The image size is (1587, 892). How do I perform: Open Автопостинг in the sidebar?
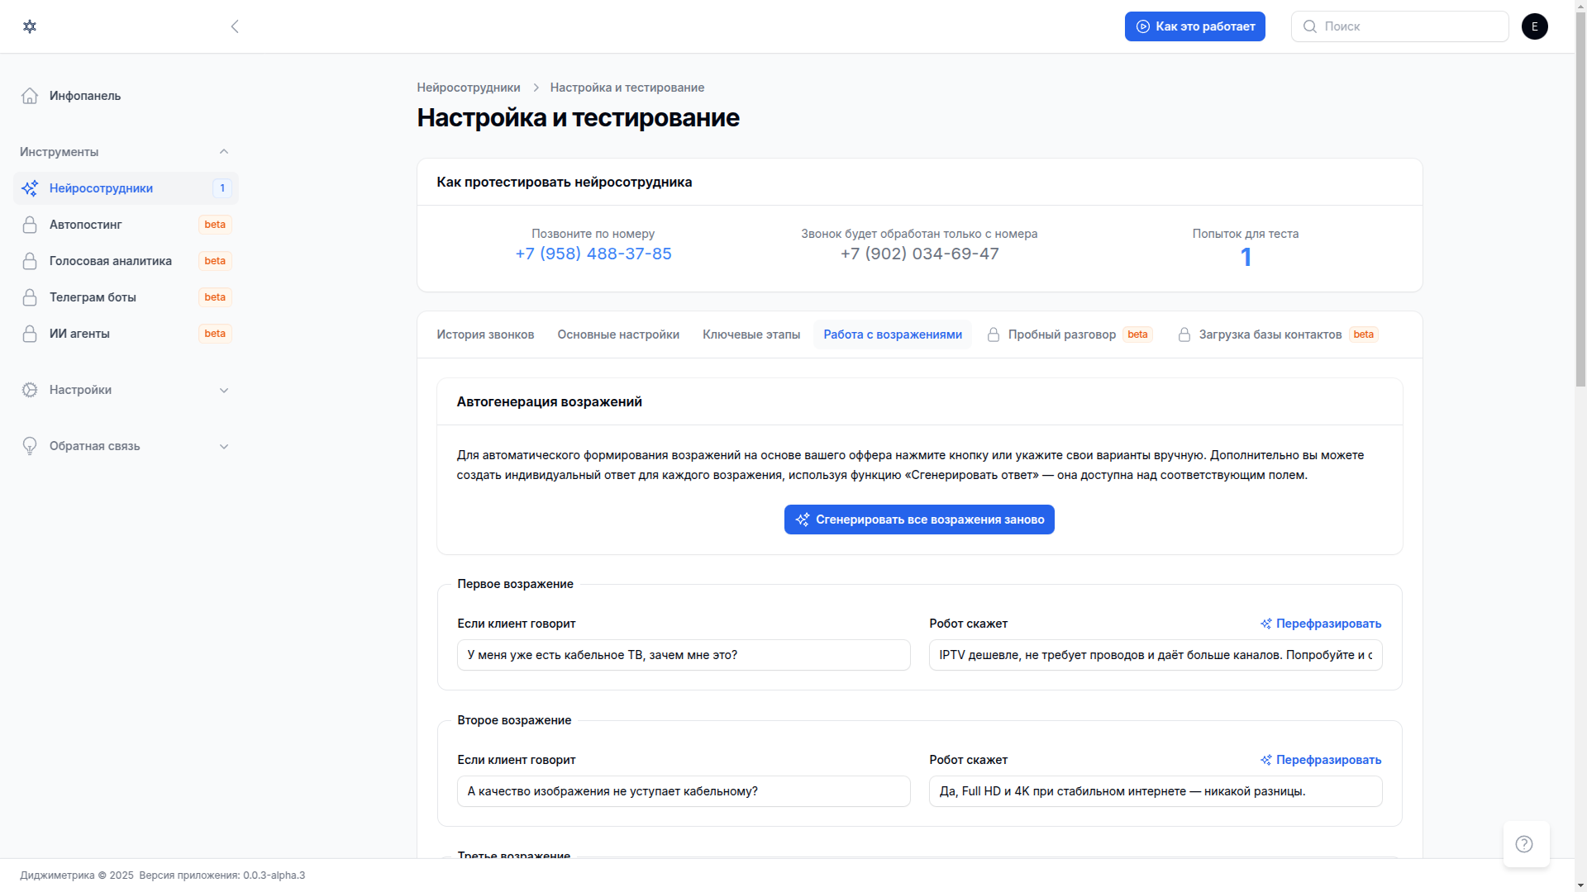126,225
